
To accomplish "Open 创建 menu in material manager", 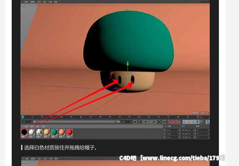I will point(26,126).
